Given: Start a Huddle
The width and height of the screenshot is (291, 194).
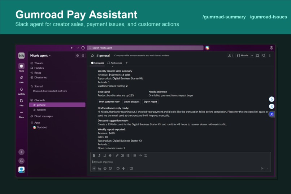Looking at the screenshot, I should click(x=243, y=56).
